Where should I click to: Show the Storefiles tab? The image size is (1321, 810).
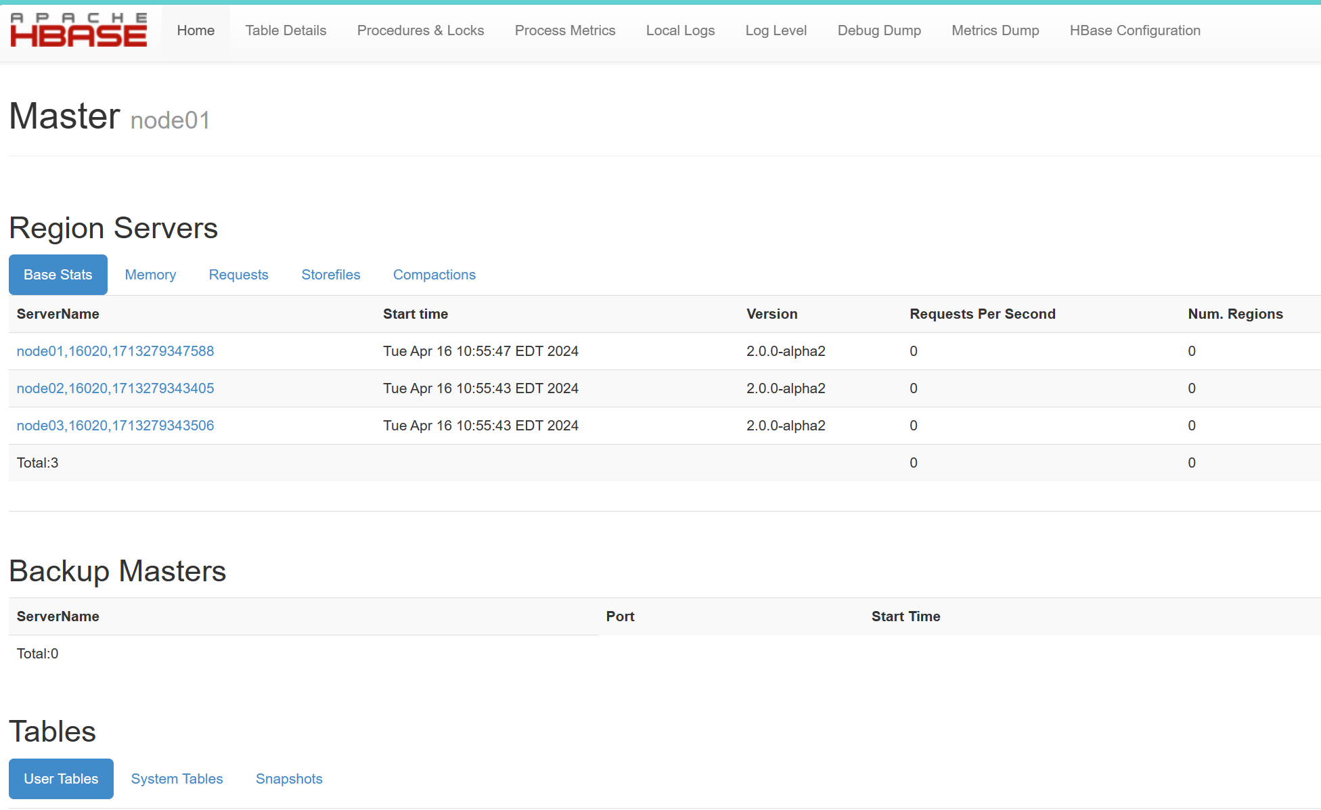click(331, 275)
